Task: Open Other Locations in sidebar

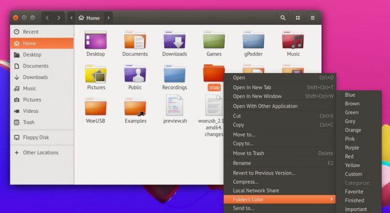Action: (42, 153)
